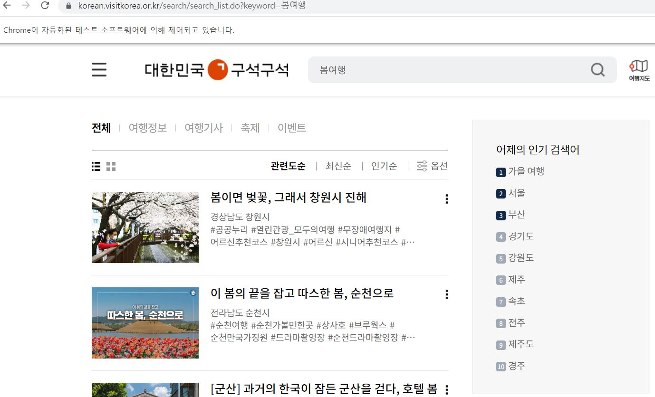The width and height of the screenshot is (655, 397).
Task: Click the browser back arrow
Action: (7, 5)
